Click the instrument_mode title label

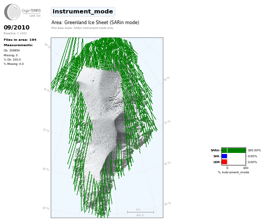coord(83,12)
